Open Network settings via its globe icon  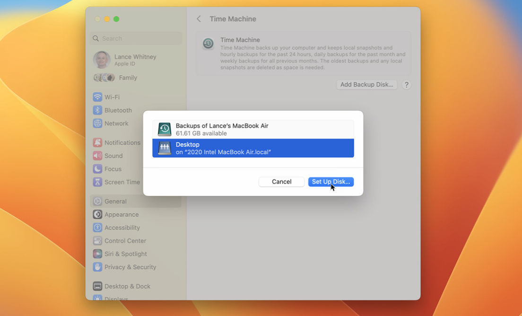[98, 123]
